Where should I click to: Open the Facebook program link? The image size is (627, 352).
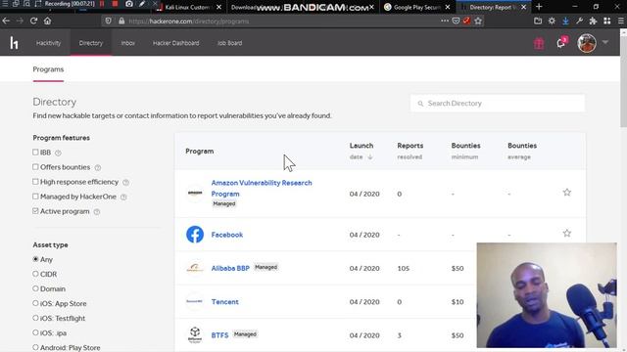point(227,235)
